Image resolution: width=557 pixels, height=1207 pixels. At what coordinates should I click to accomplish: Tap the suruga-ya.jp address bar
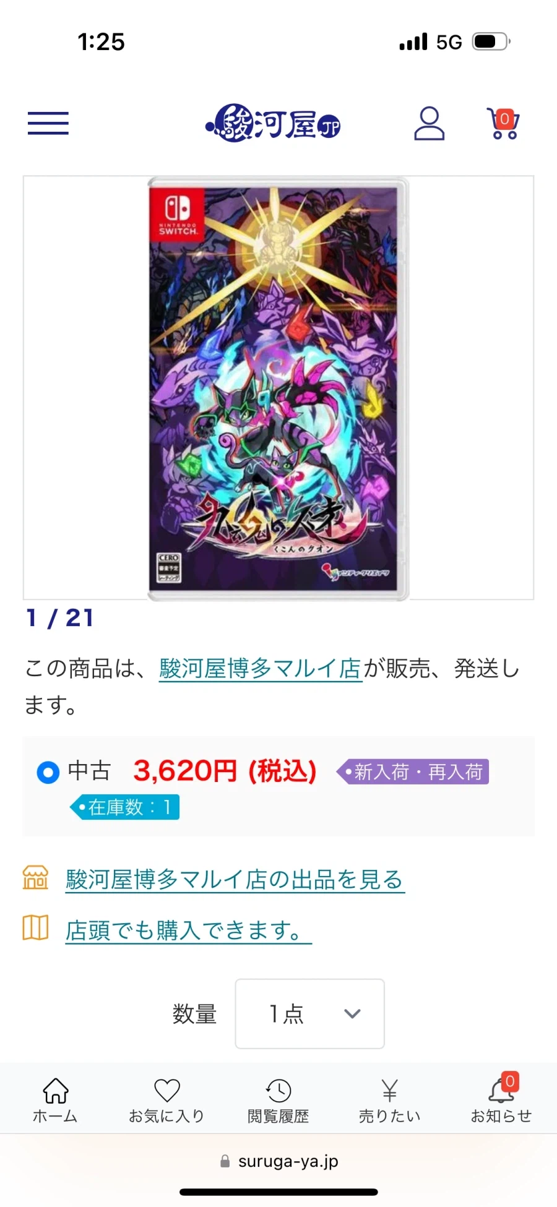tap(279, 1161)
